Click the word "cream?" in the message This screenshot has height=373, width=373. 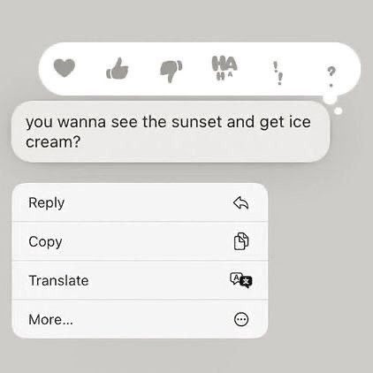(x=53, y=142)
